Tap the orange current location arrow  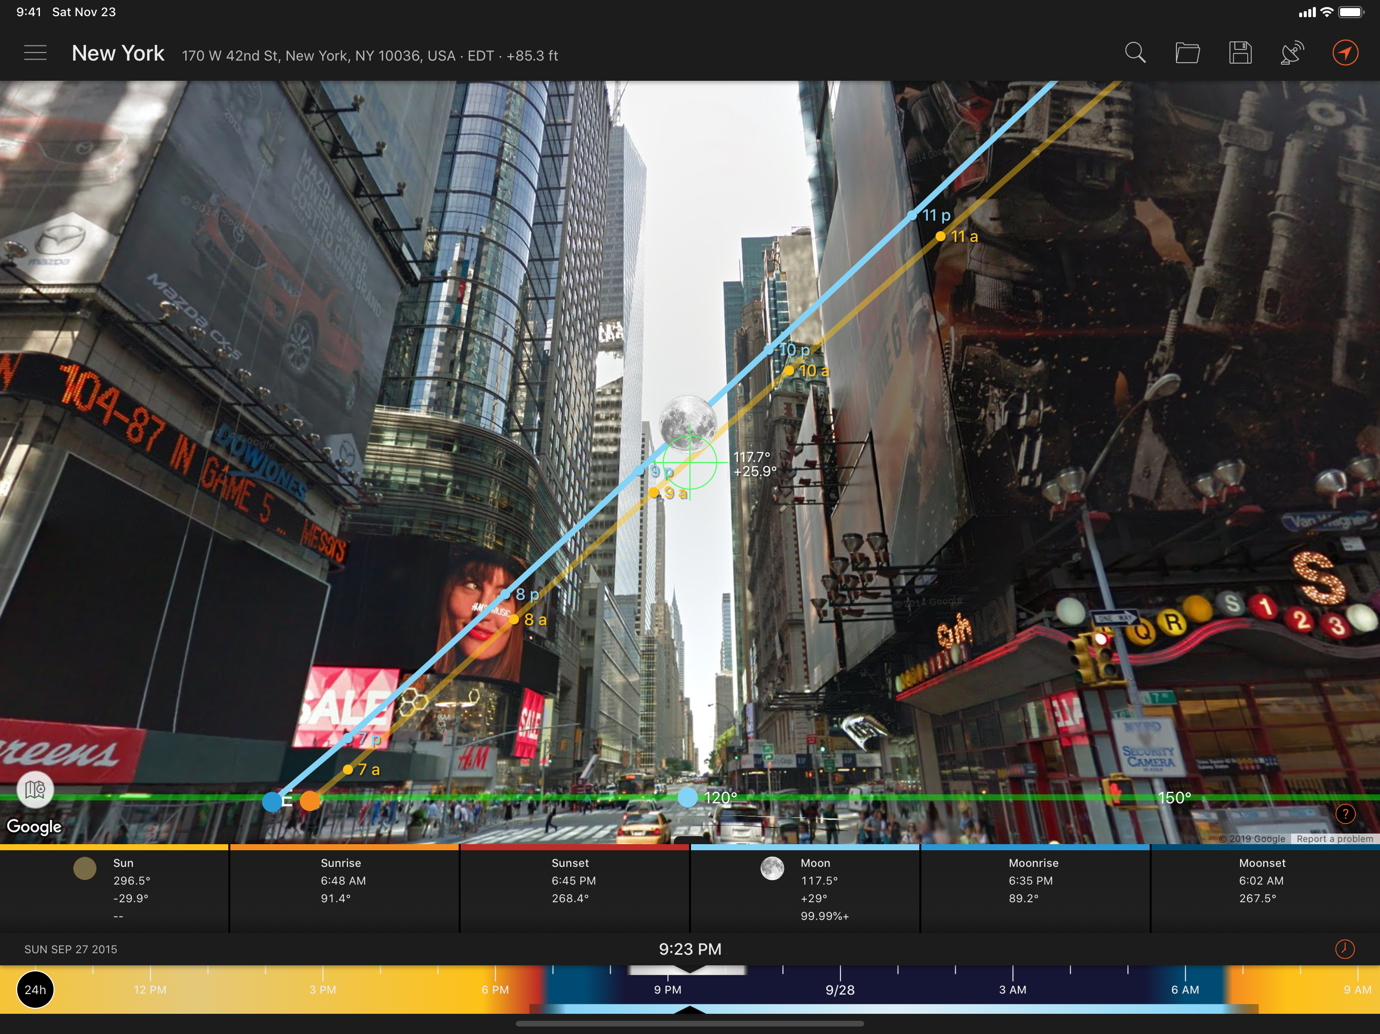coord(1345,53)
